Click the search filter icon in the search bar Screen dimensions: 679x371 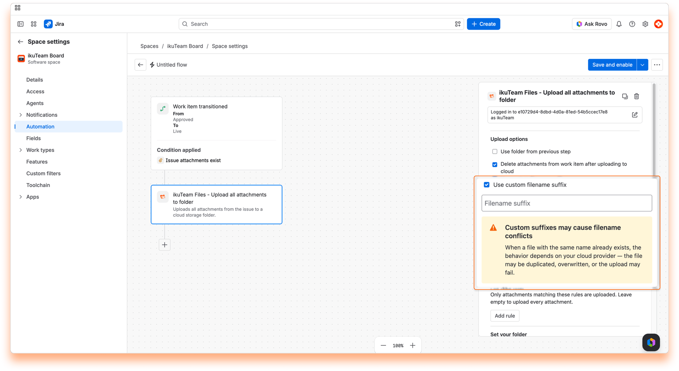click(x=458, y=24)
